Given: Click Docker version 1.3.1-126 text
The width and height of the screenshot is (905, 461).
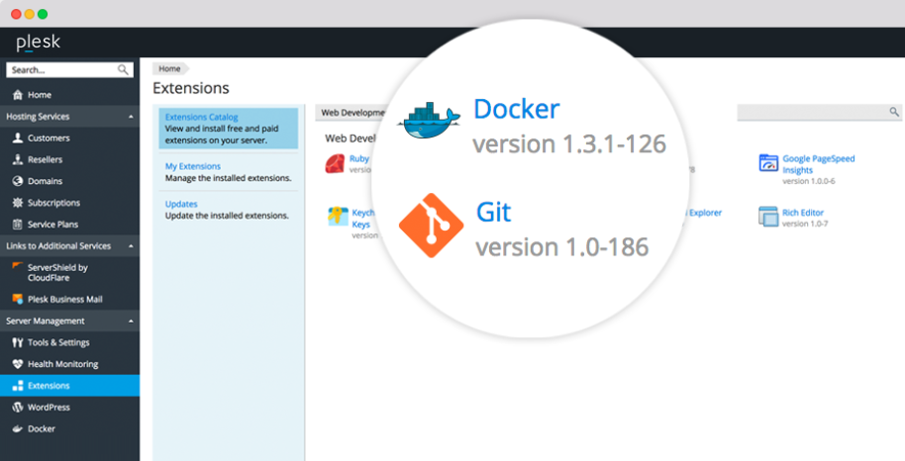Looking at the screenshot, I should [x=569, y=144].
